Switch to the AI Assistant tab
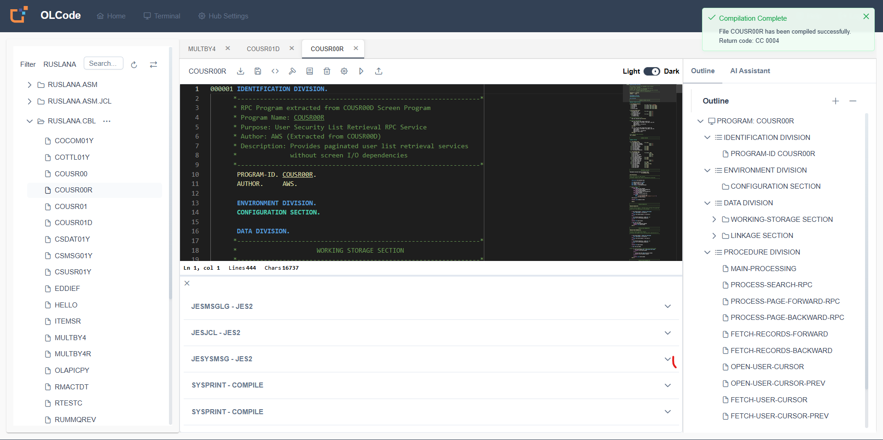The image size is (883, 440). pyautogui.click(x=749, y=71)
